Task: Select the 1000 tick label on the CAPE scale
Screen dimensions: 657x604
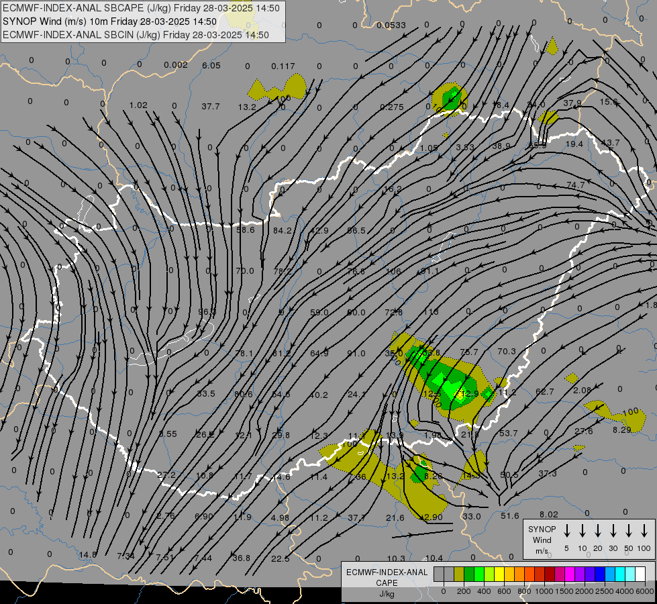Action: [544, 591]
